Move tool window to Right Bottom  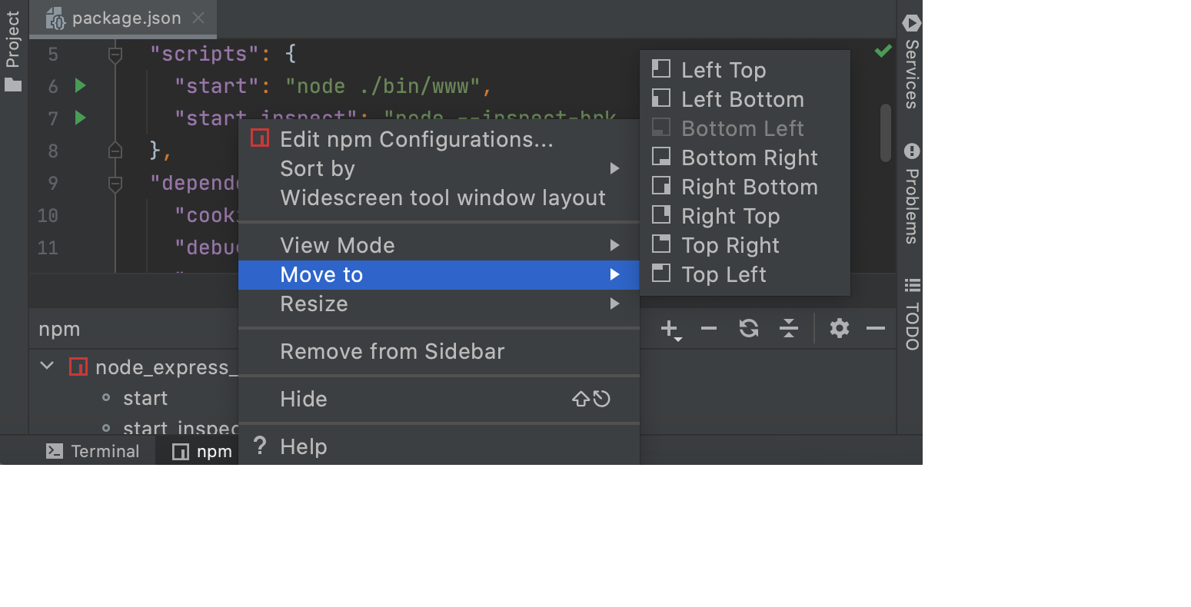pyautogui.click(x=745, y=187)
